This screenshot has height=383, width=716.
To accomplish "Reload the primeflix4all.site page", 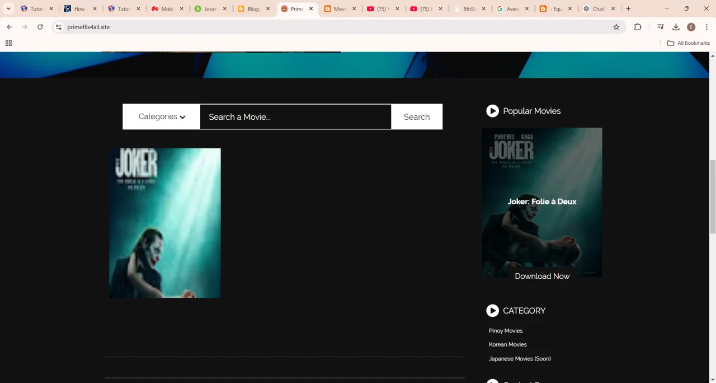I will click(40, 27).
